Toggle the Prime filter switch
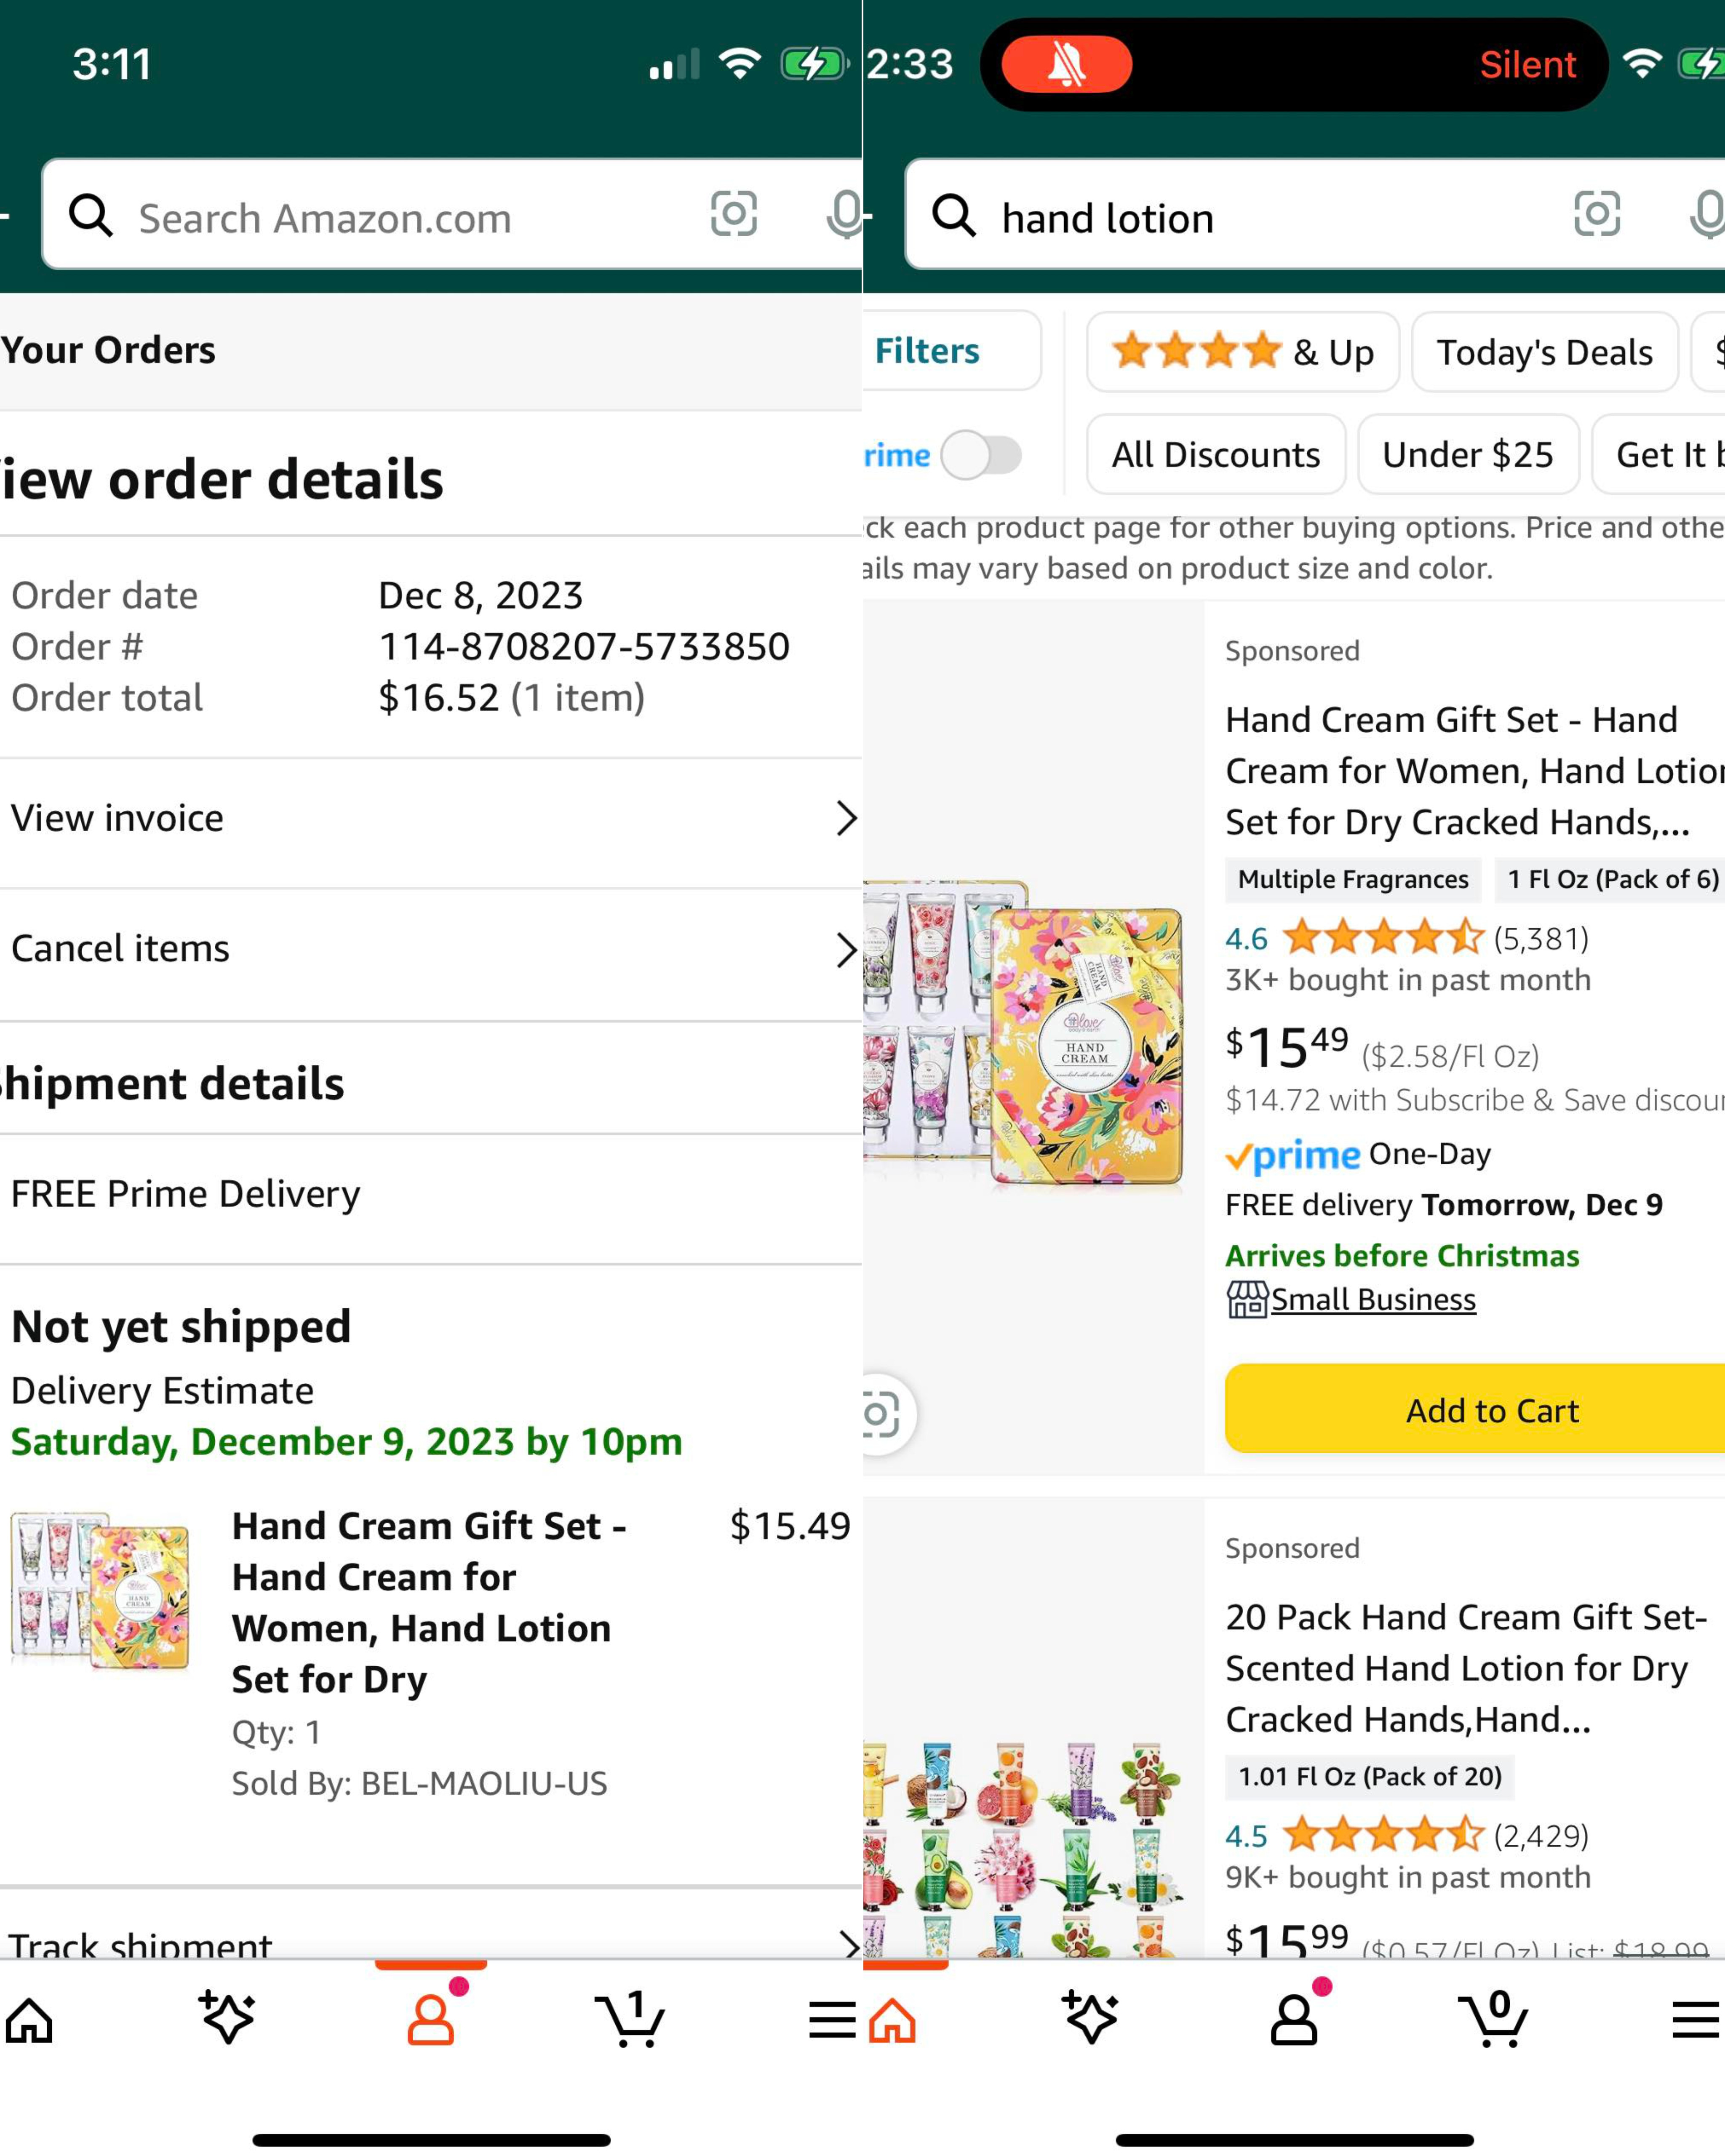The image size is (1725, 2156). pos(981,456)
